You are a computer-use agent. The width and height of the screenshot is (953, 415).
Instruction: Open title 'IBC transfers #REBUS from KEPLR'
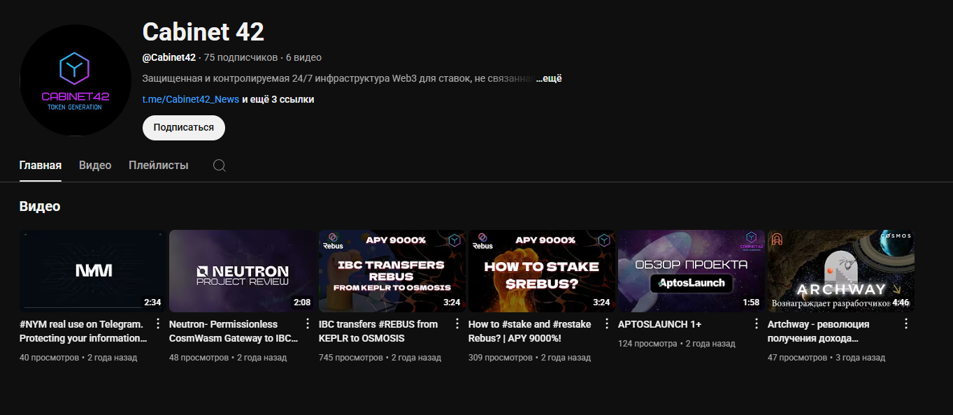point(378,331)
